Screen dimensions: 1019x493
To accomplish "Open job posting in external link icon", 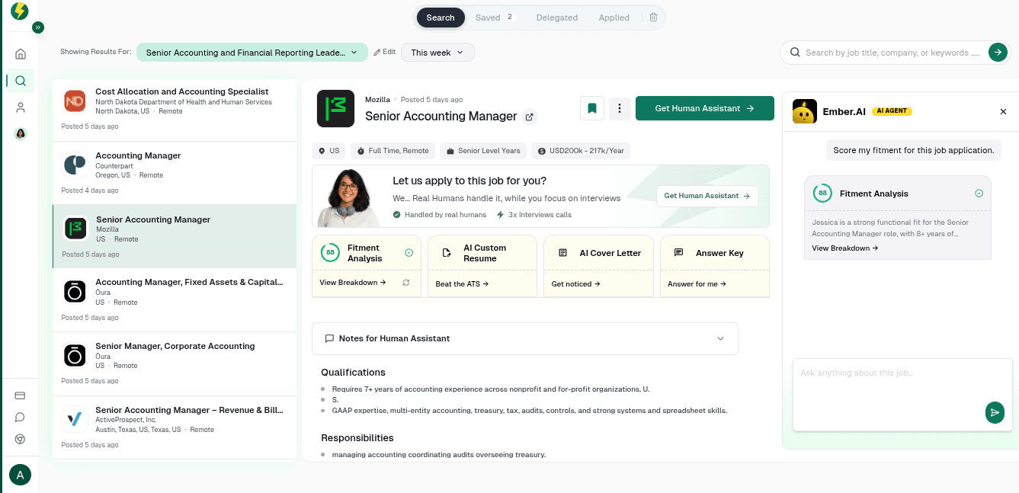I will (530, 117).
